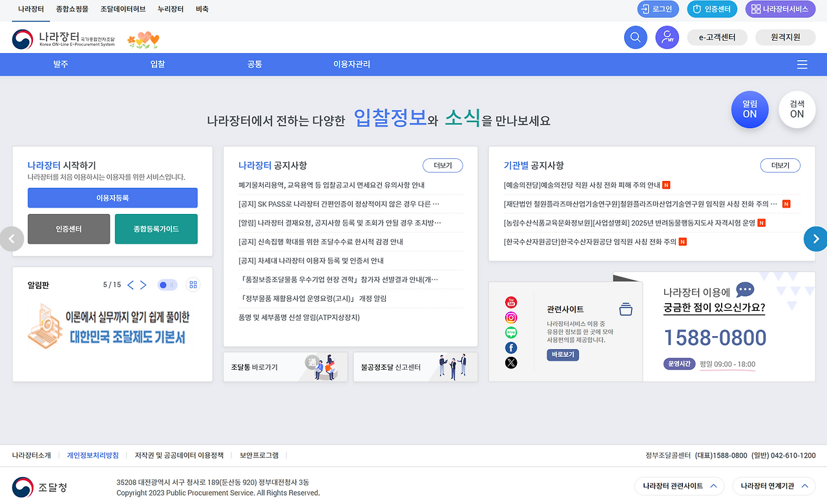Open the Instagram social icon
Viewport: 827px width, 499px height.
[511, 317]
